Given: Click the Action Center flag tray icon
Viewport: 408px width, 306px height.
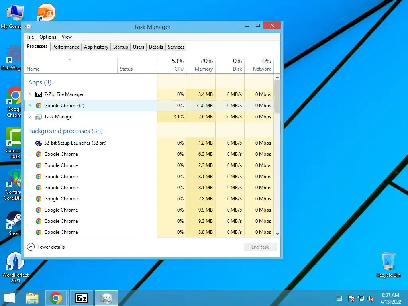Looking at the screenshot, I should pyautogui.click(x=351, y=298).
